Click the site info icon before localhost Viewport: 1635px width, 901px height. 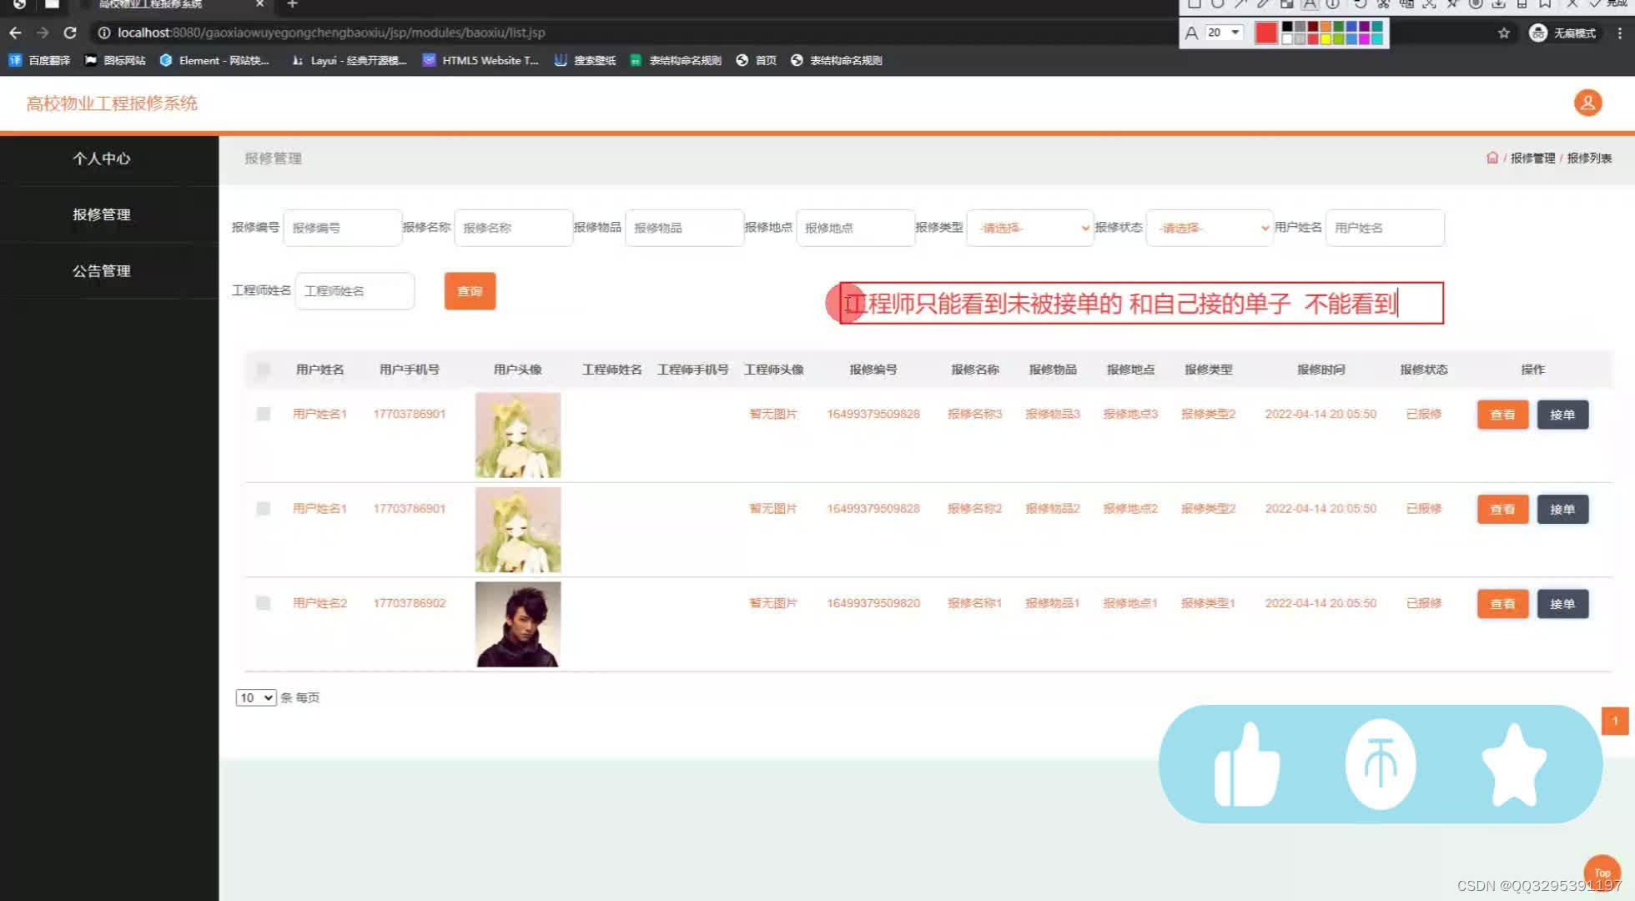click(x=104, y=33)
